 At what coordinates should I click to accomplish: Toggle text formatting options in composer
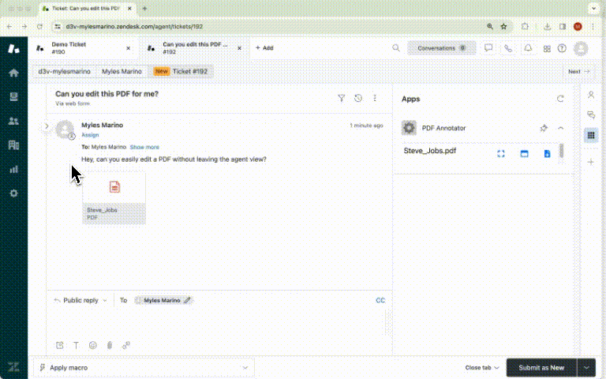pos(77,345)
